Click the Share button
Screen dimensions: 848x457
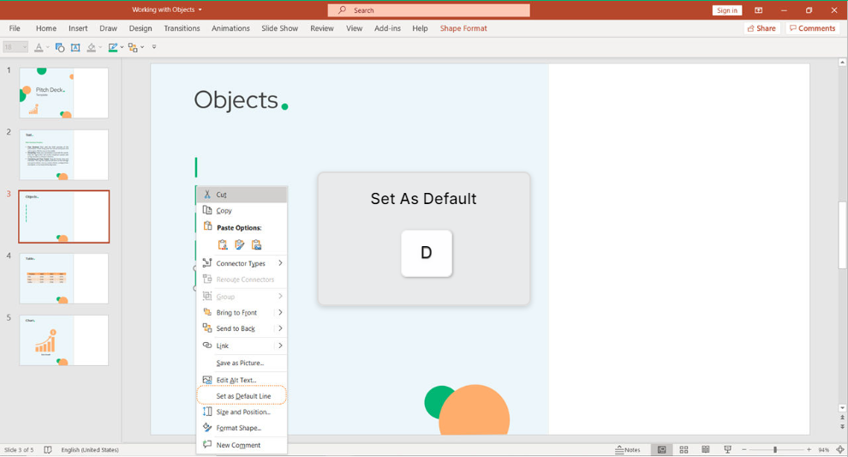click(x=761, y=28)
